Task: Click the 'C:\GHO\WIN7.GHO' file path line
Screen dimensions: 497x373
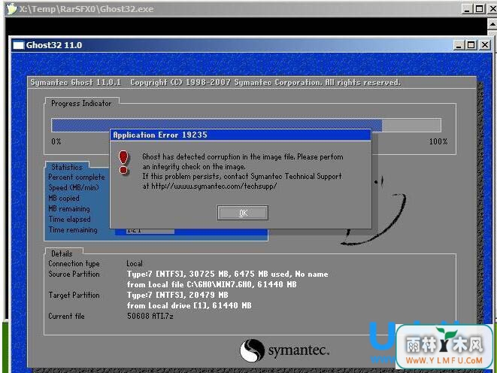Action: (212, 284)
